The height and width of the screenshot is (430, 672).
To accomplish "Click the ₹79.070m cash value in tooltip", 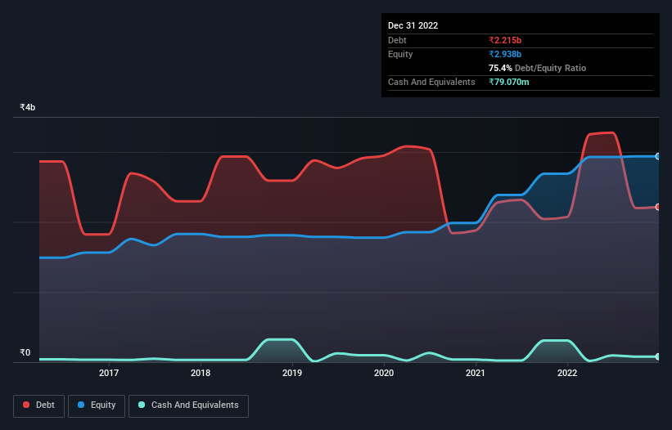I will (509, 82).
